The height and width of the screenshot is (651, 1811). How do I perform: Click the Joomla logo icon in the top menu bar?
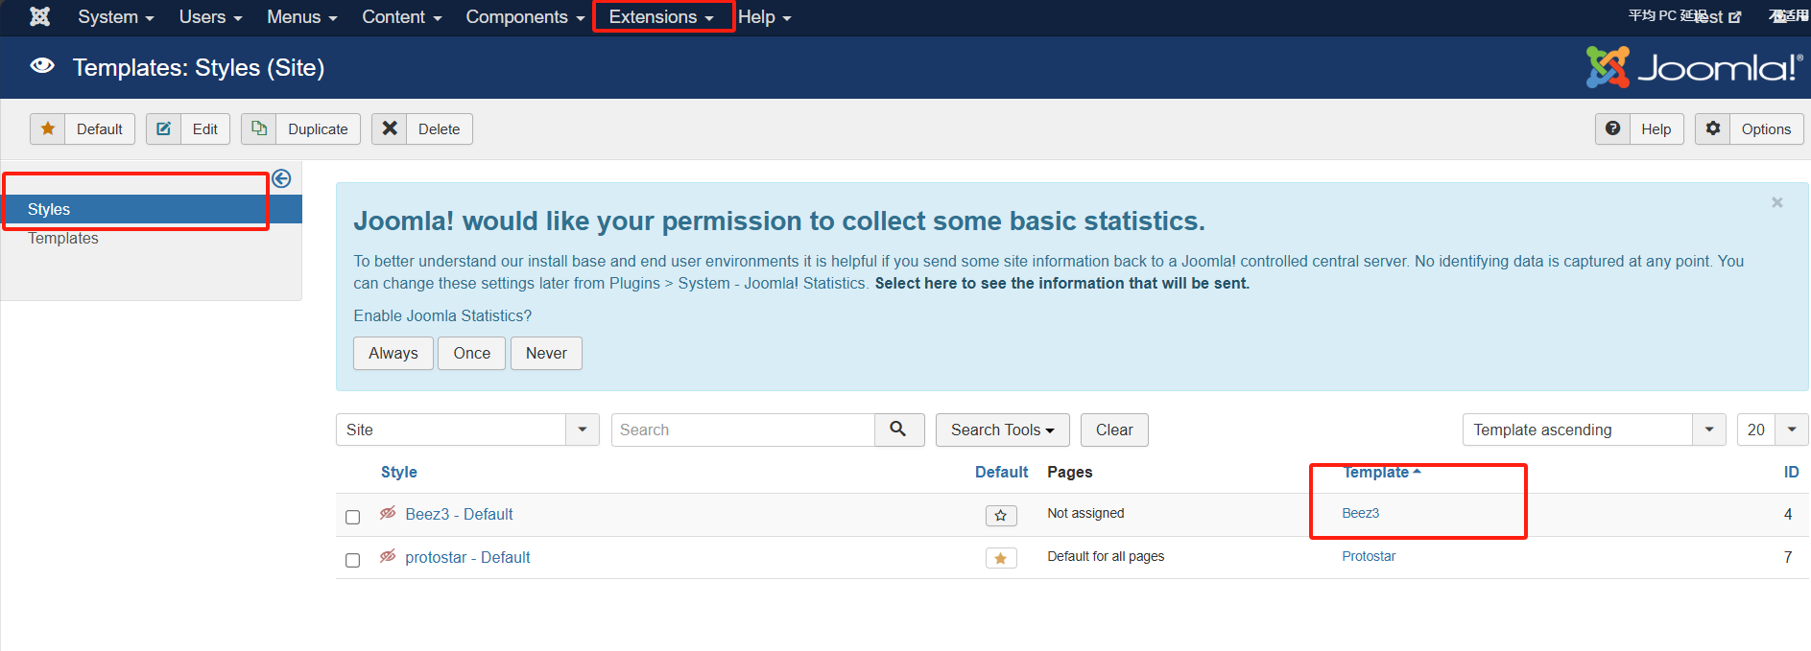[x=40, y=16]
